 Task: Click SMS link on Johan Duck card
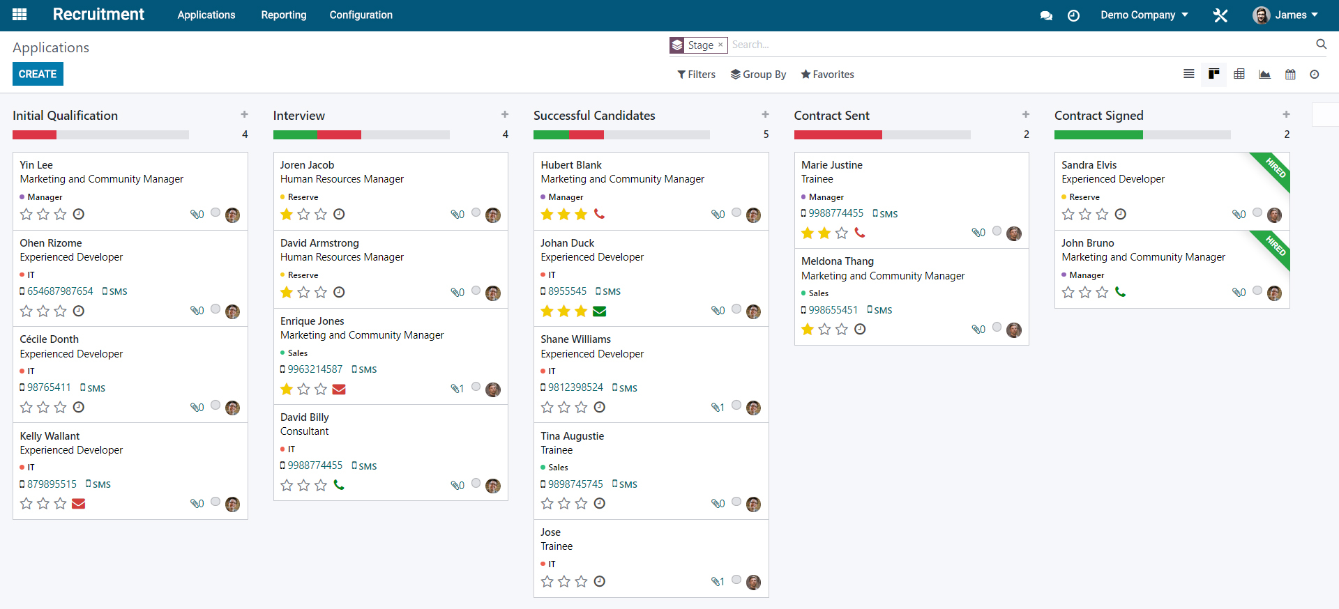click(608, 291)
